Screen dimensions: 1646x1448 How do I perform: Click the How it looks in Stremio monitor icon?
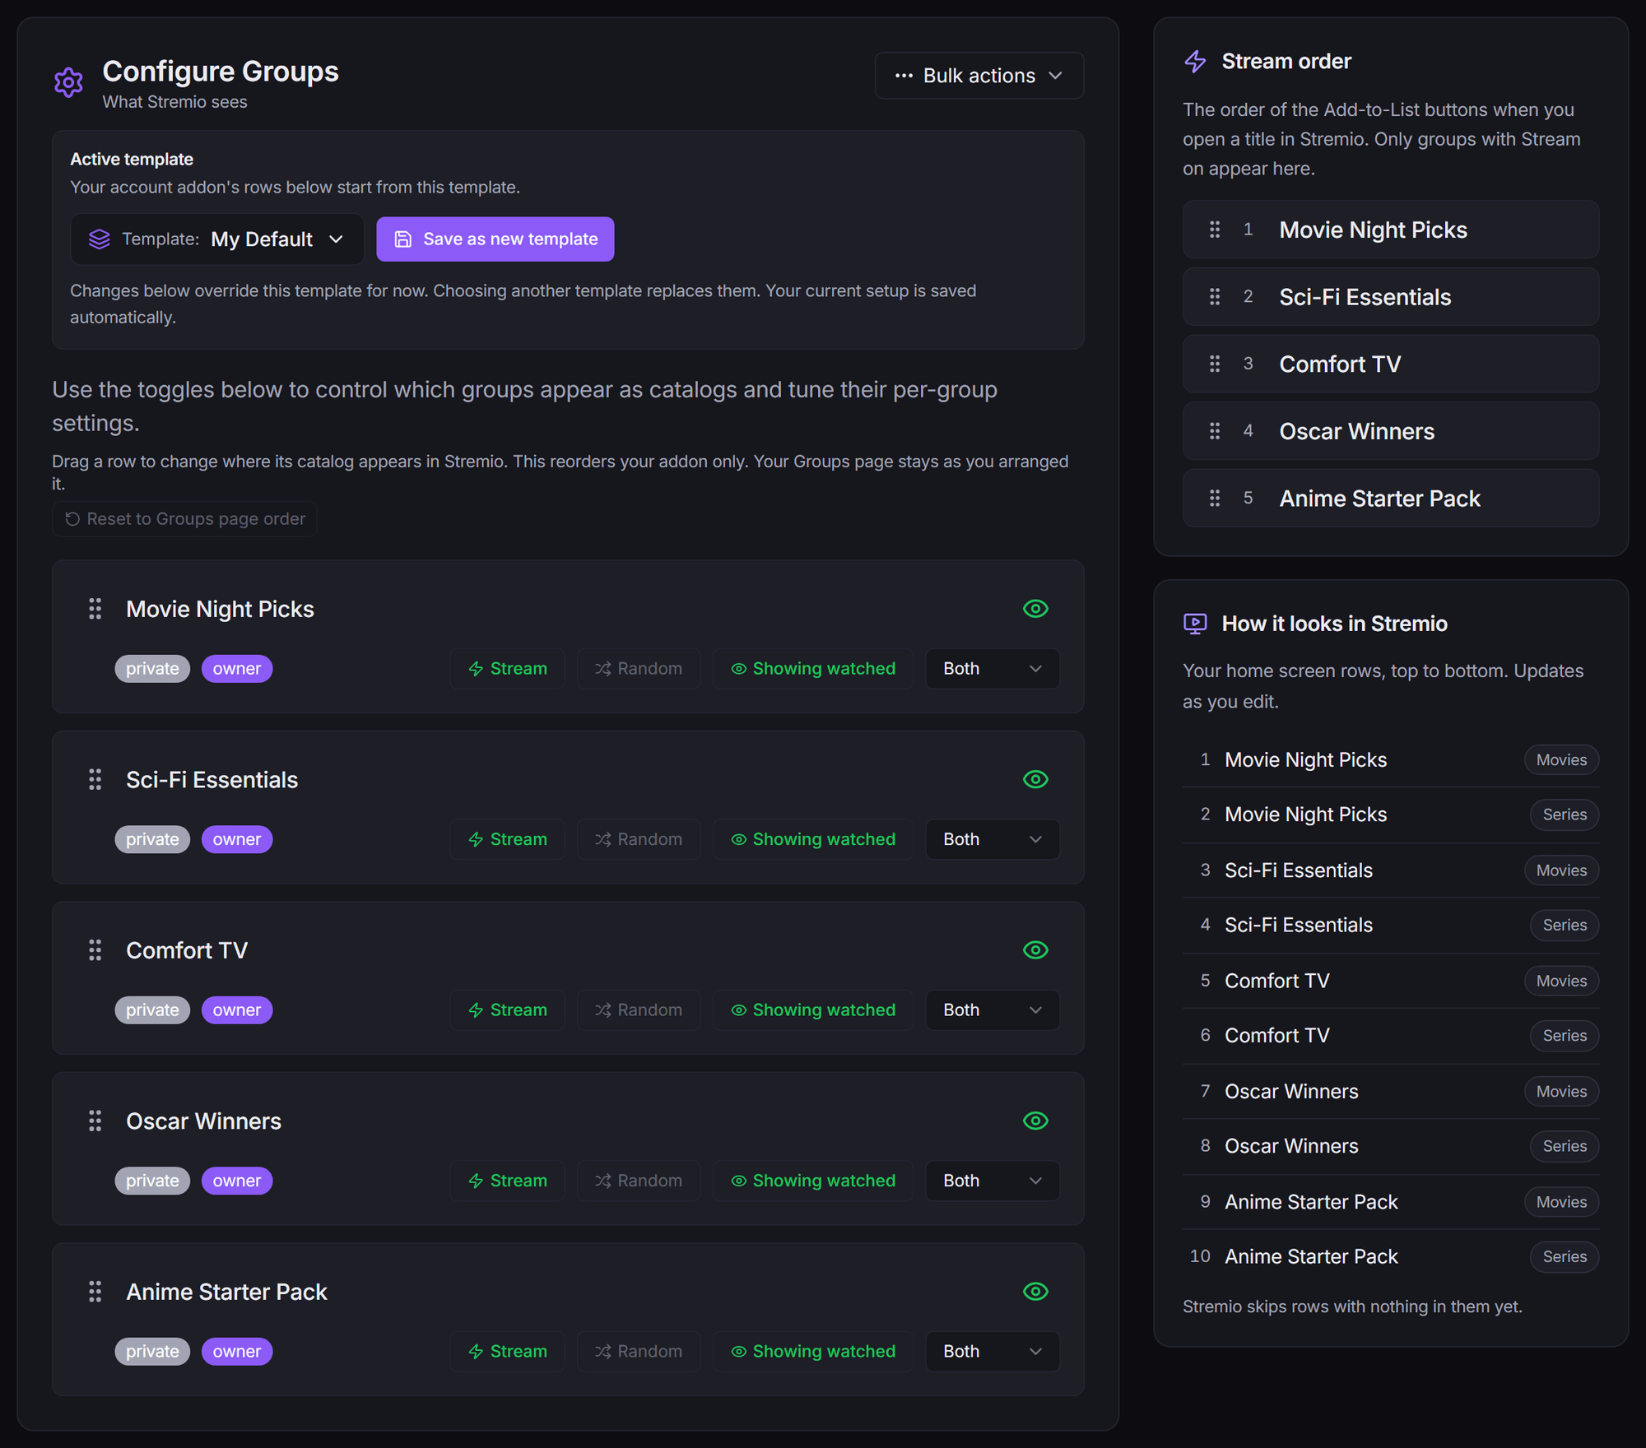[x=1195, y=624]
